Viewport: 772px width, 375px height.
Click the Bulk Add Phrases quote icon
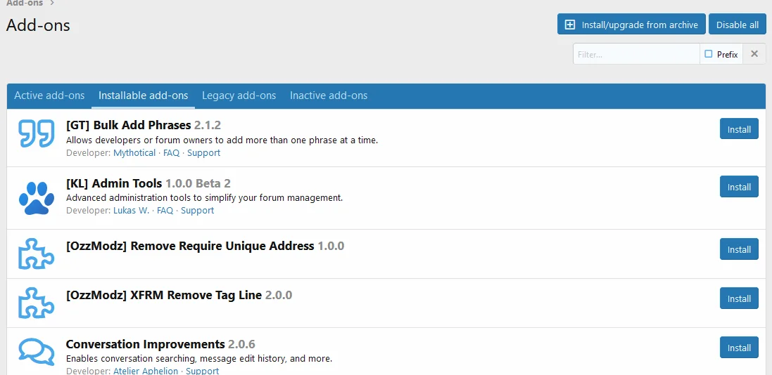click(x=36, y=133)
